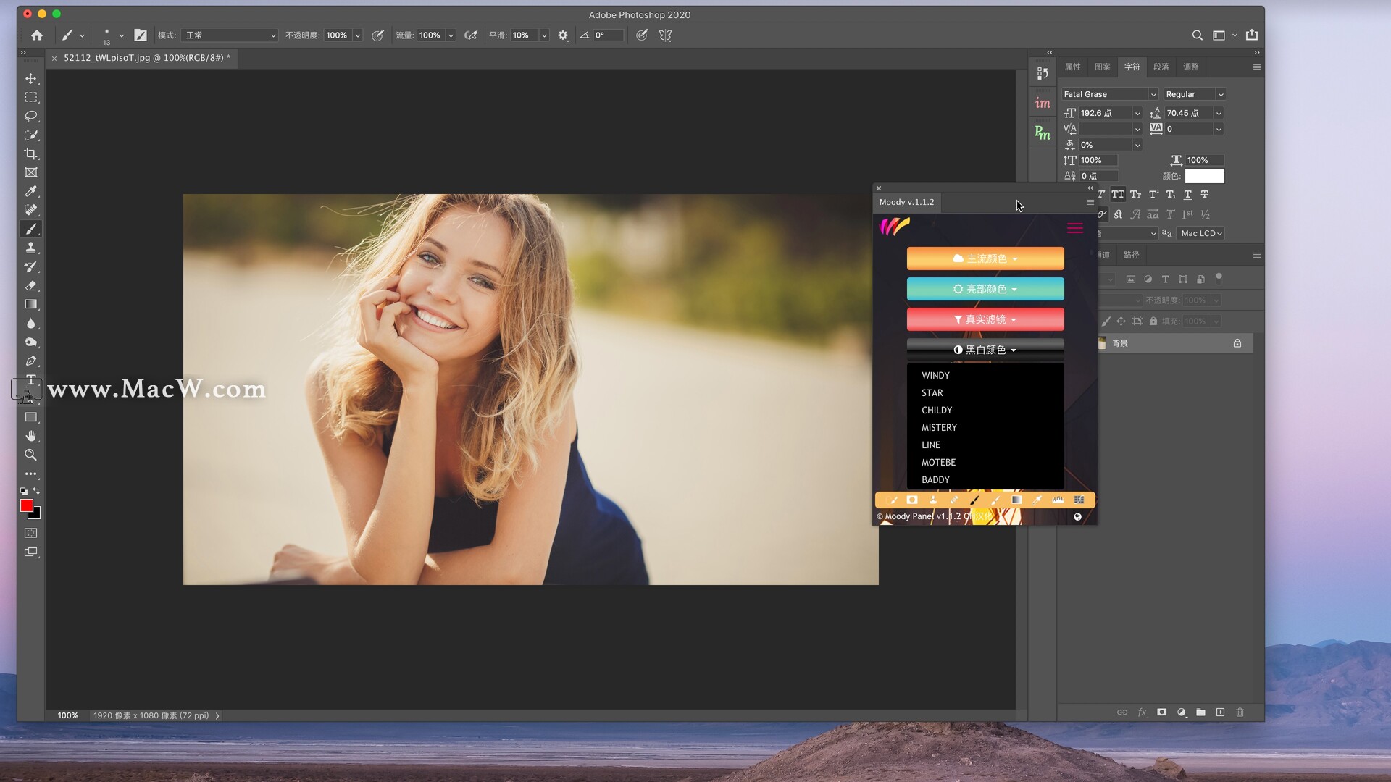
Task: Select the Gradient tool
Action: 30,304
